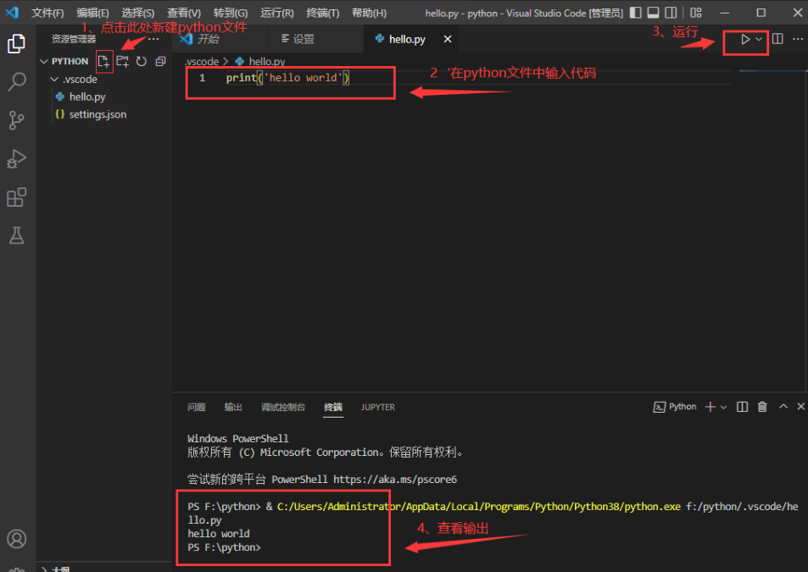Open customize layout button
The image size is (808, 572).
coord(696,13)
